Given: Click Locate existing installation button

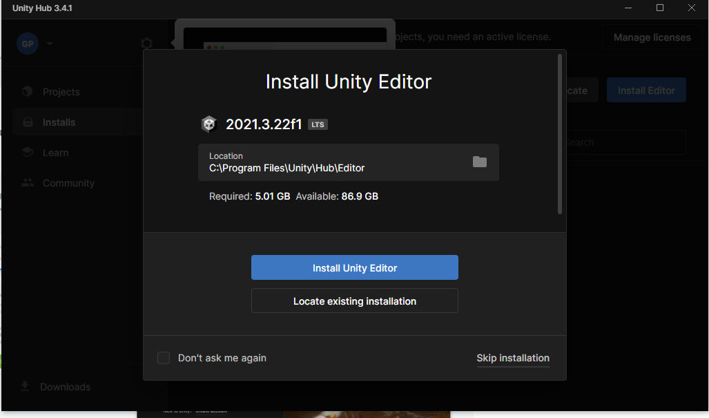Looking at the screenshot, I should point(355,301).
